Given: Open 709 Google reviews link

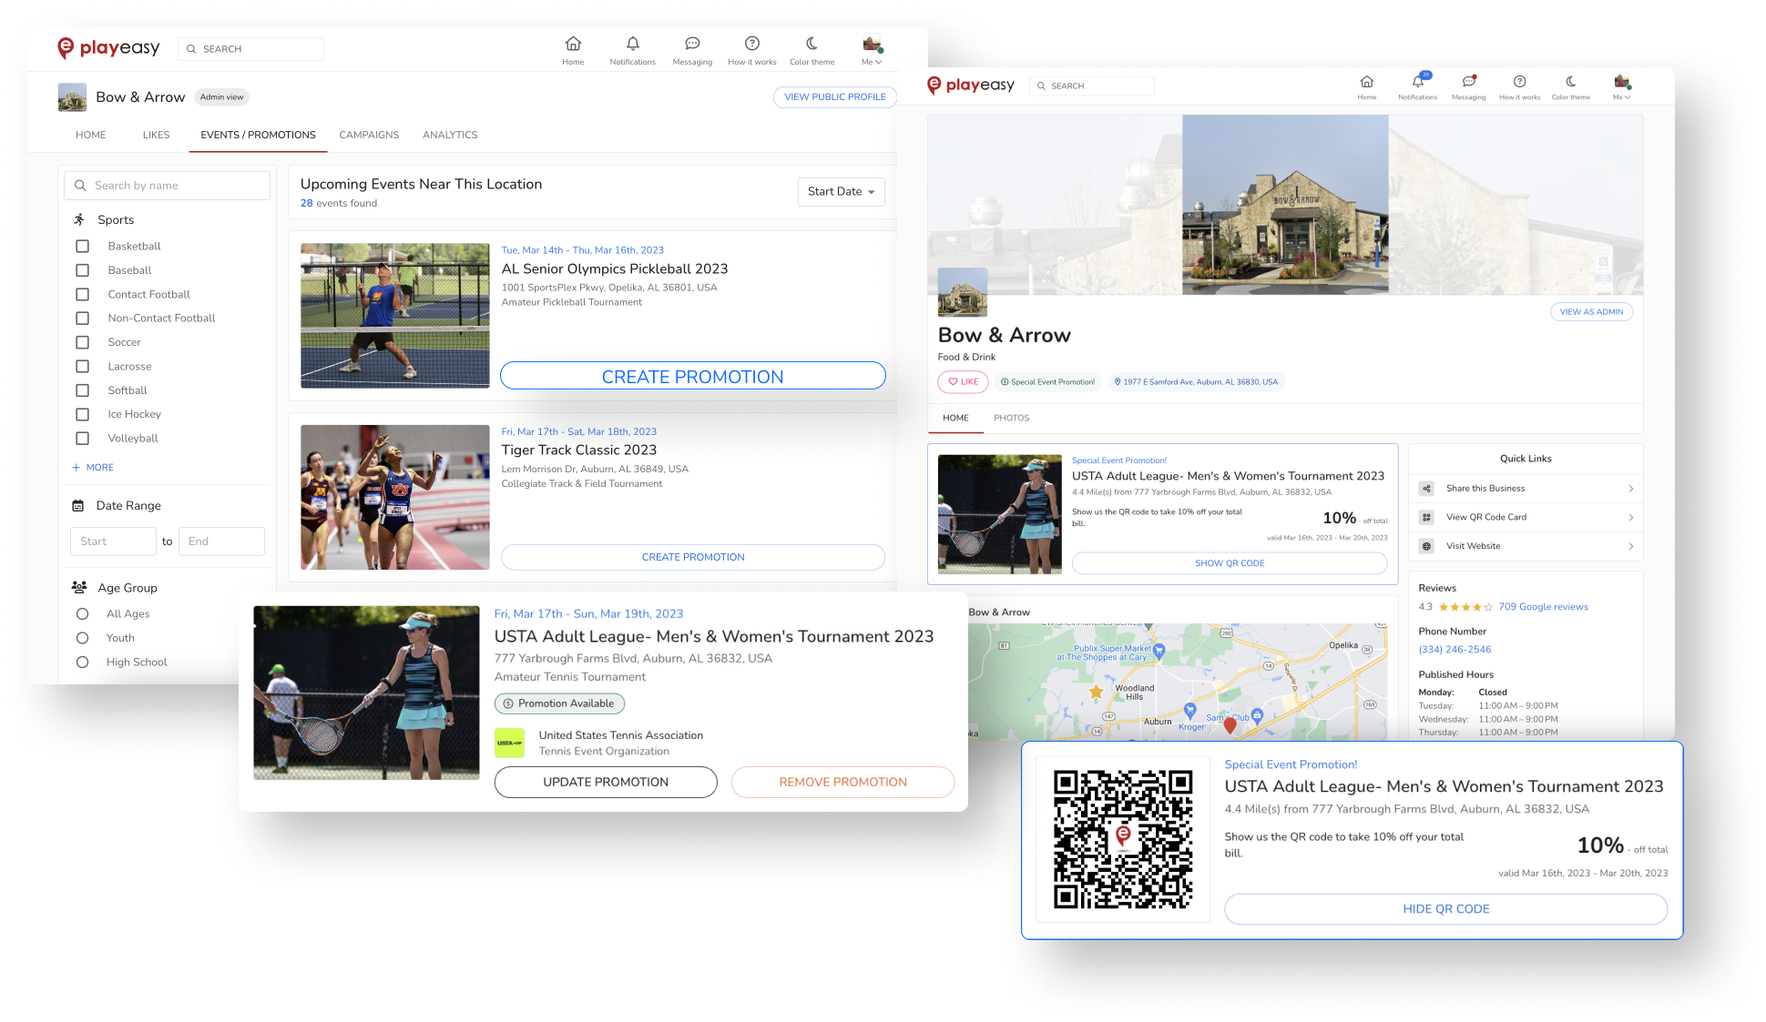Looking at the screenshot, I should [x=1543, y=608].
